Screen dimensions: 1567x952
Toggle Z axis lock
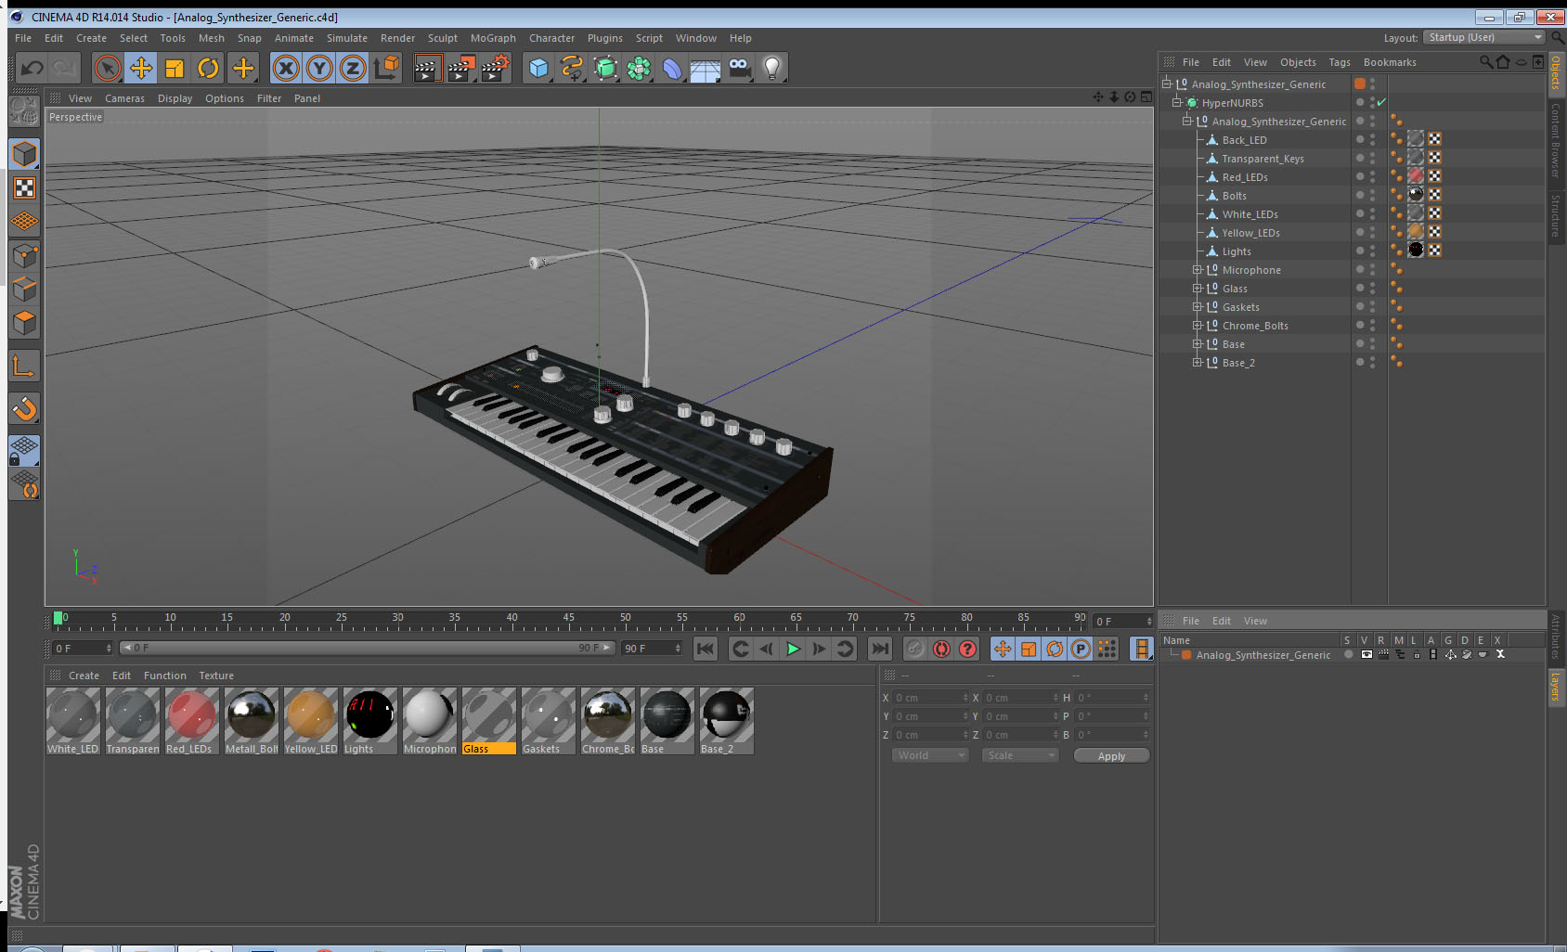point(353,68)
